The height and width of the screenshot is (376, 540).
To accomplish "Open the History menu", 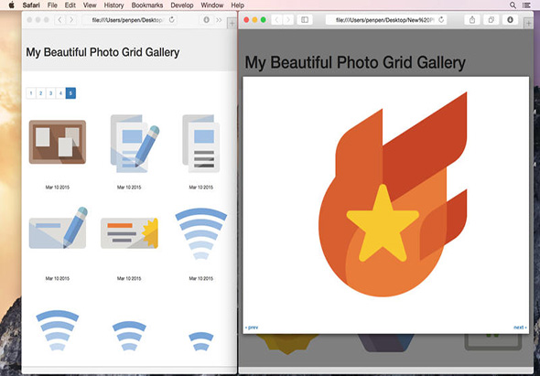I will click(113, 5).
